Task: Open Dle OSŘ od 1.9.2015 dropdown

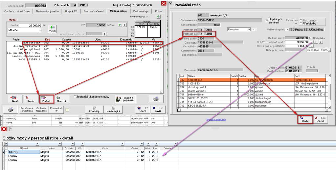Action: (329, 50)
